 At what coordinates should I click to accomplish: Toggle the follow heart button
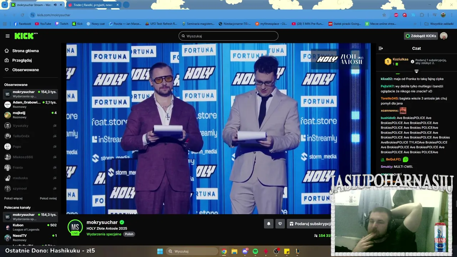(x=280, y=224)
